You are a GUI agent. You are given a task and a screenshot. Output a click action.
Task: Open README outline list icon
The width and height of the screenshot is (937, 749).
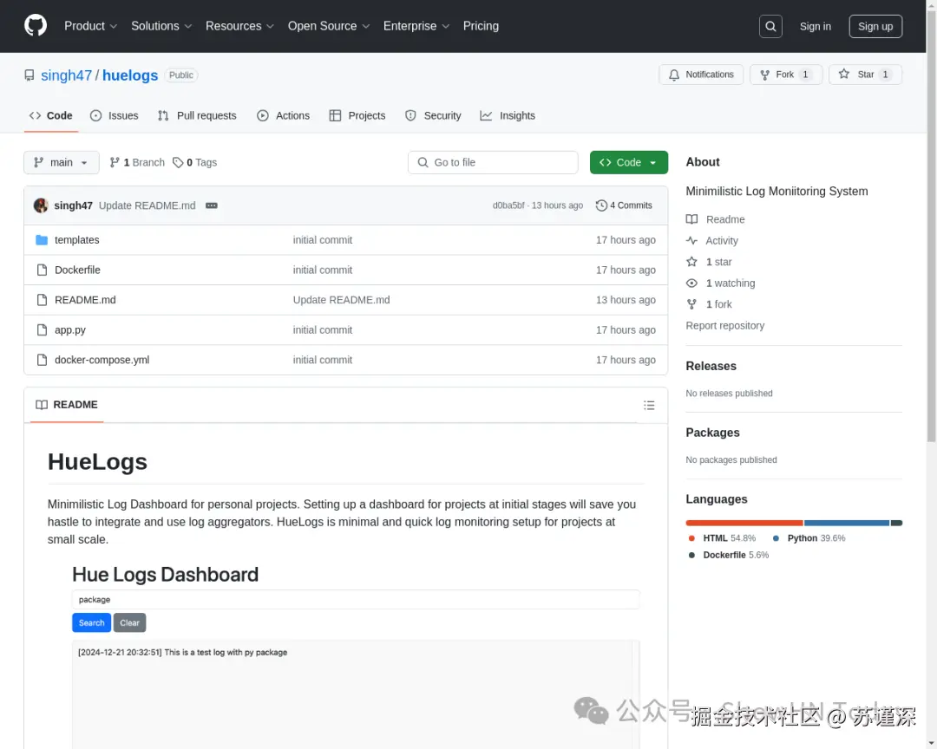click(649, 406)
